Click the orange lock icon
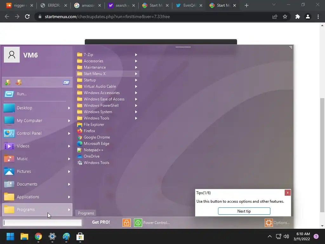The image size is (325, 244). tap(126, 223)
